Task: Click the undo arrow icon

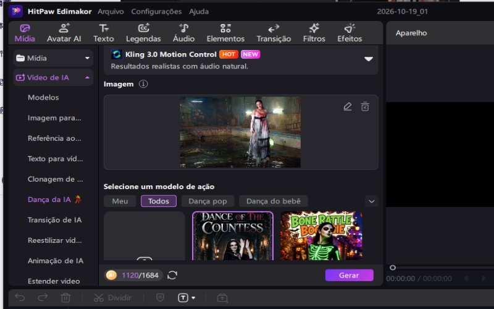Action: (x=20, y=297)
